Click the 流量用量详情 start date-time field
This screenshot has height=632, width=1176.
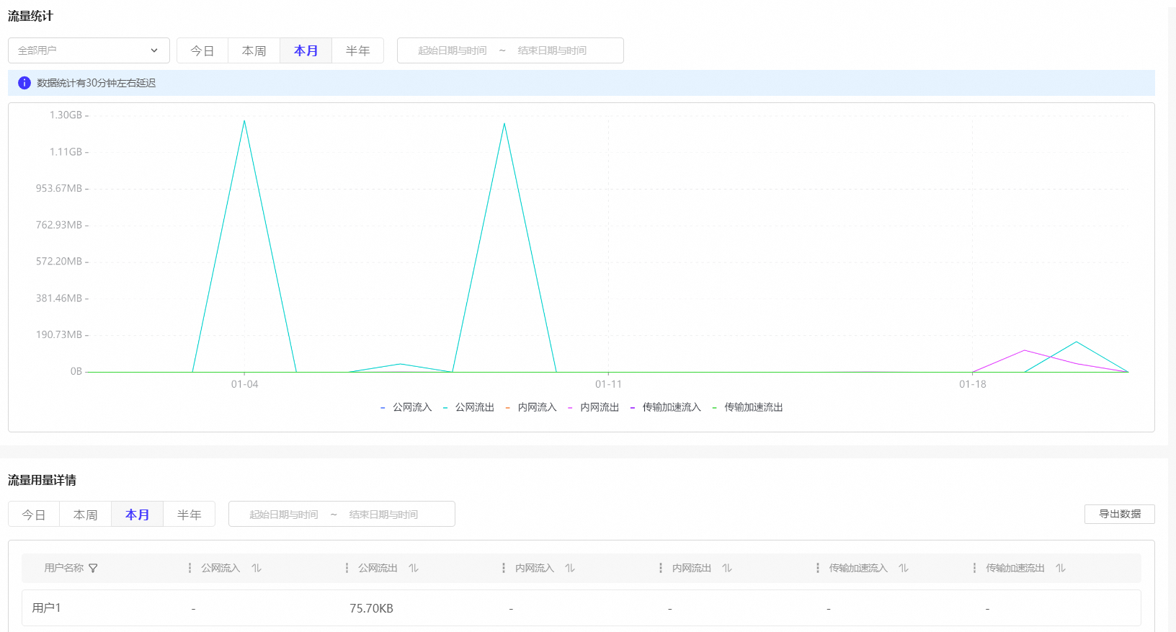coord(284,515)
